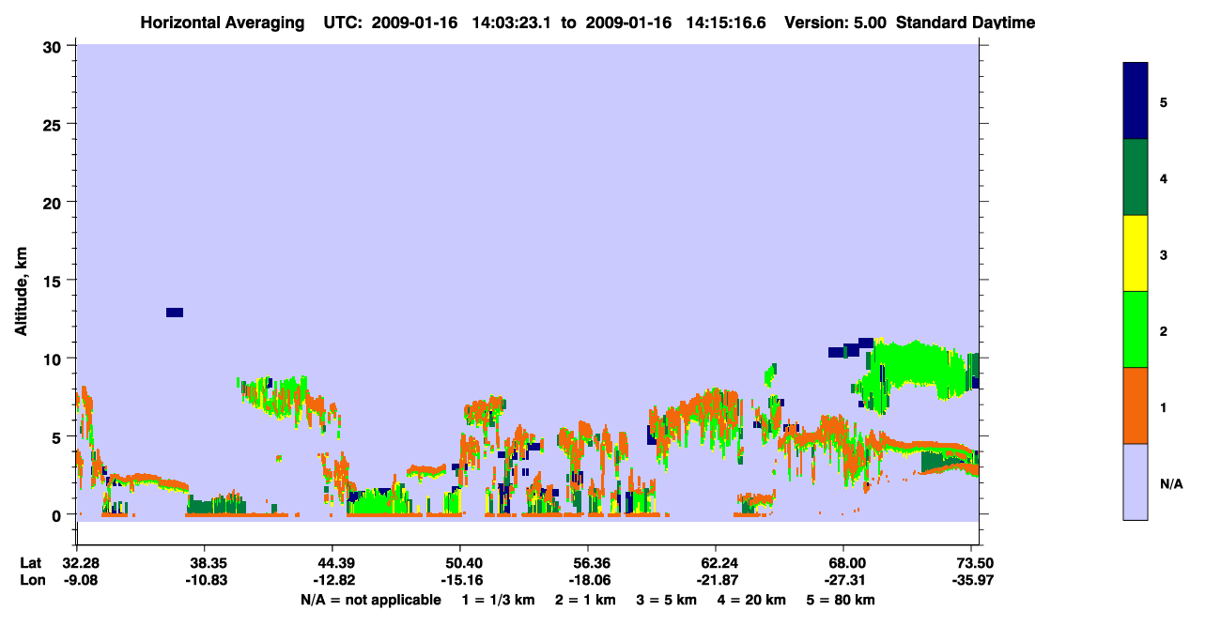The image size is (1221, 626).
Task: Click the lavender N/A color swatch
Action: (x=1136, y=481)
